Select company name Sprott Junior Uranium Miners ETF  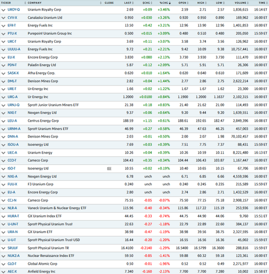coord(53,105)
